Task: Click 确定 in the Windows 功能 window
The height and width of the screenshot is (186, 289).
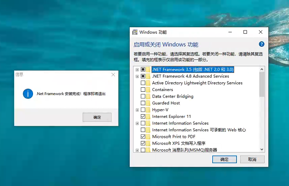Action: point(225,159)
